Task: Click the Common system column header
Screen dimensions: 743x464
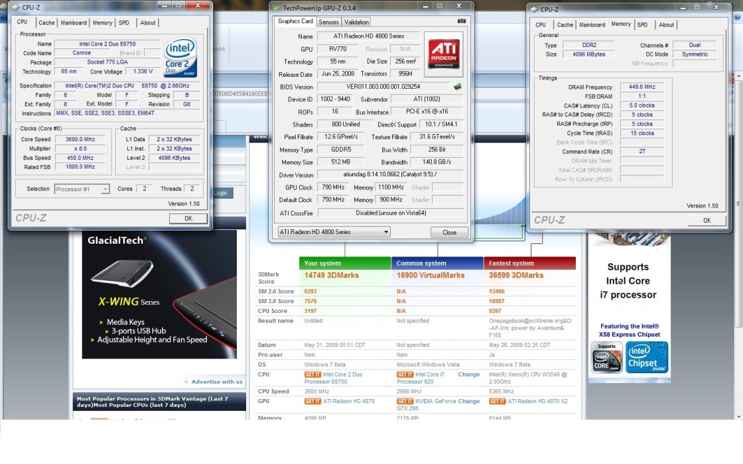Action: click(x=437, y=263)
